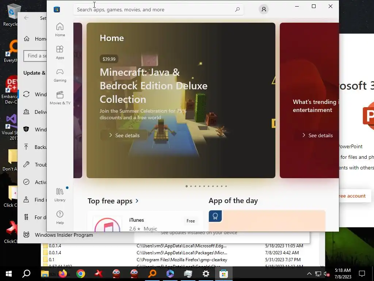Screen dimensions: 374x281
Task: See details for Minecraft Deluxe Collection
Action: [124, 135]
